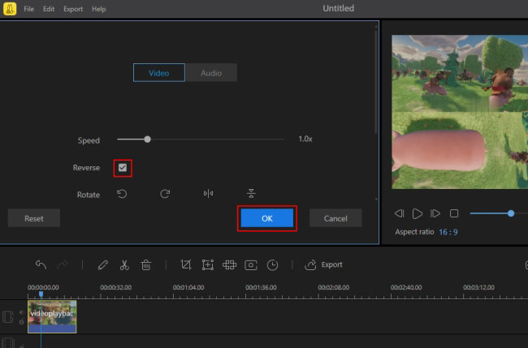Viewport: 528px width, 348px height.
Task: Rotate video clockwise
Action: click(x=165, y=194)
